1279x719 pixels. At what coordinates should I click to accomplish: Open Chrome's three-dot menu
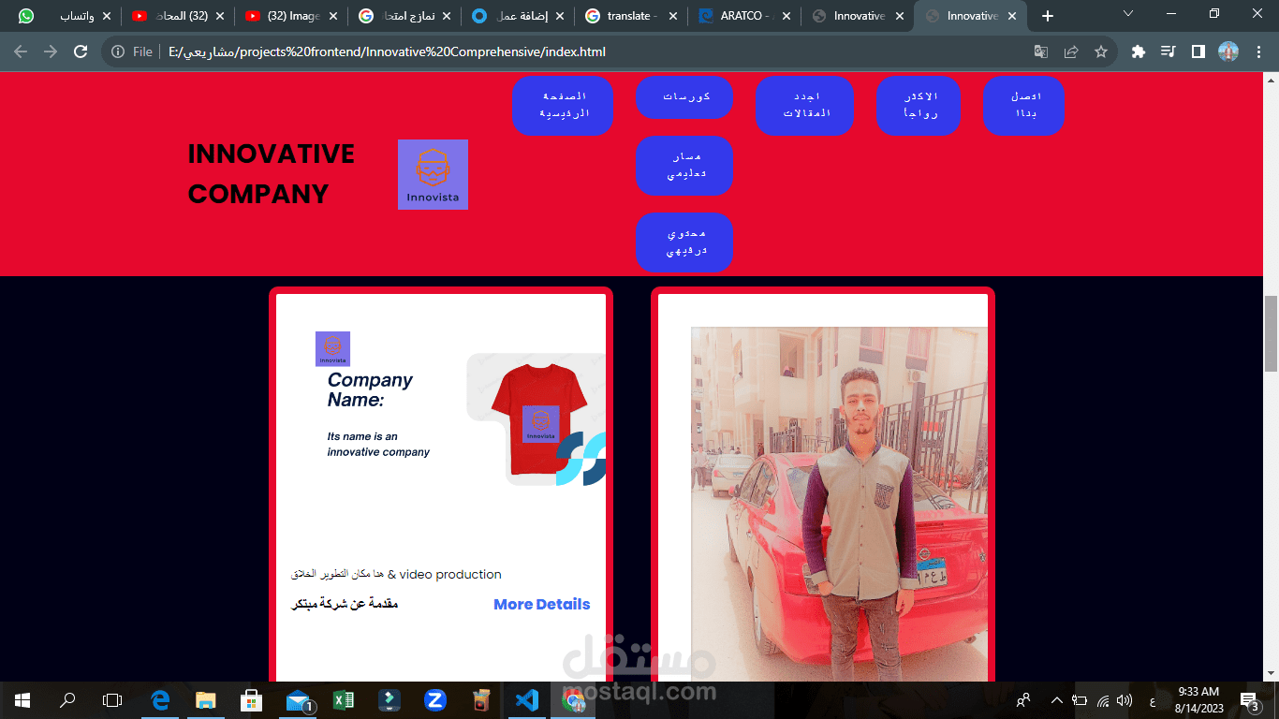pyautogui.click(x=1258, y=51)
